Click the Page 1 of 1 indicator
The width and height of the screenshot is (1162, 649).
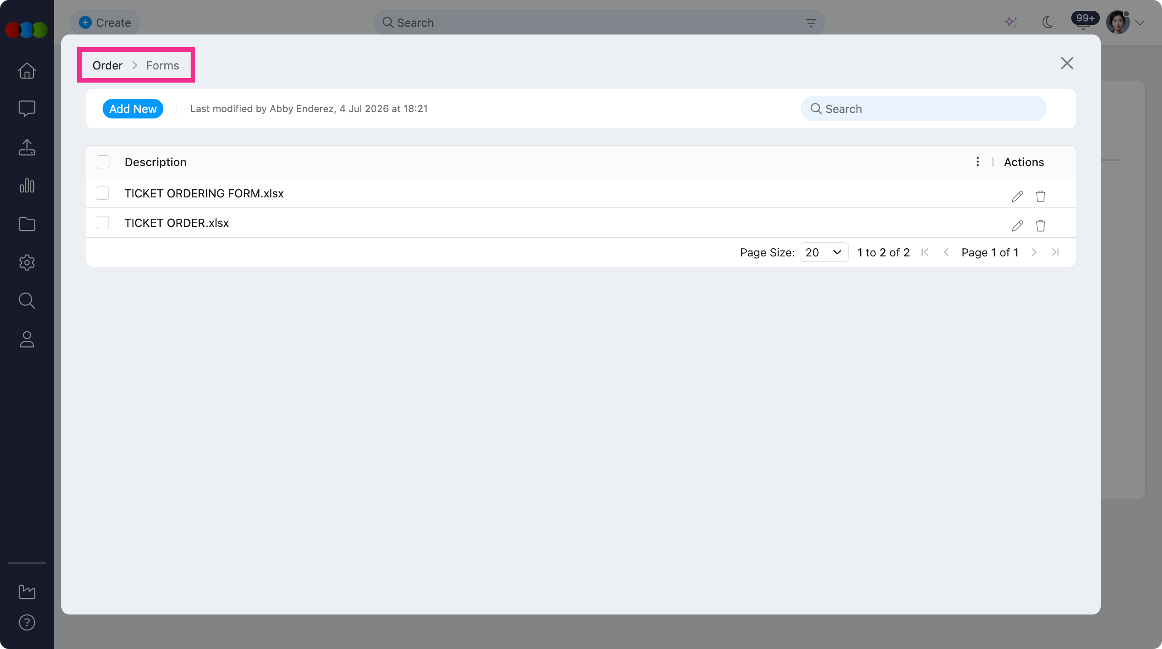coord(990,252)
